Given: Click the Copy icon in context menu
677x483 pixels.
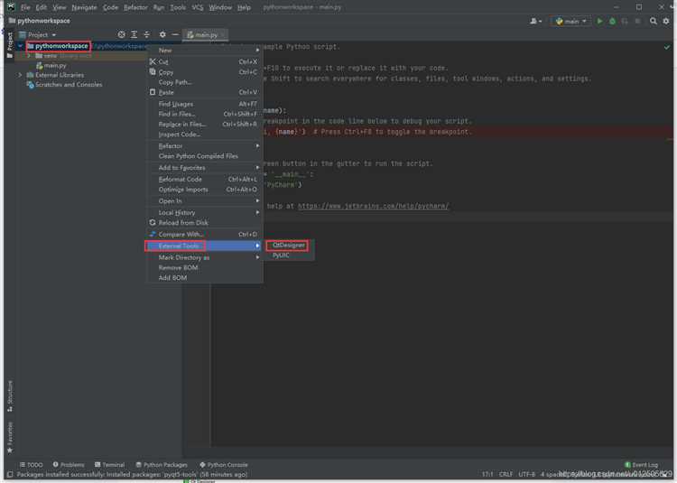Looking at the screenshot, I should [153, 72].
